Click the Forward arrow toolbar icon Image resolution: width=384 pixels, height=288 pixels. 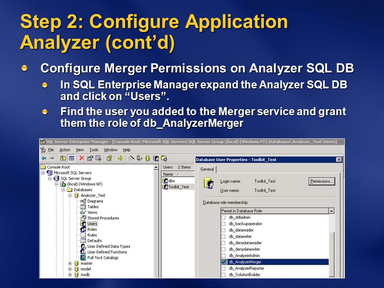[x=52, y=158]
